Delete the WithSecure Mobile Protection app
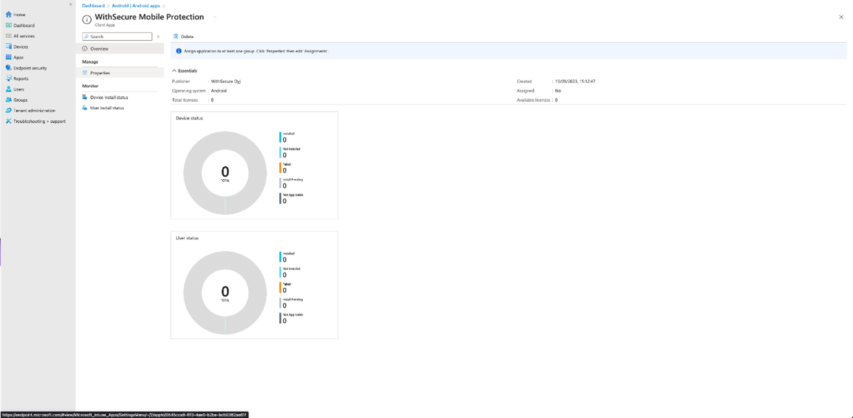853x418 pixels. click(x=185, y=36)
